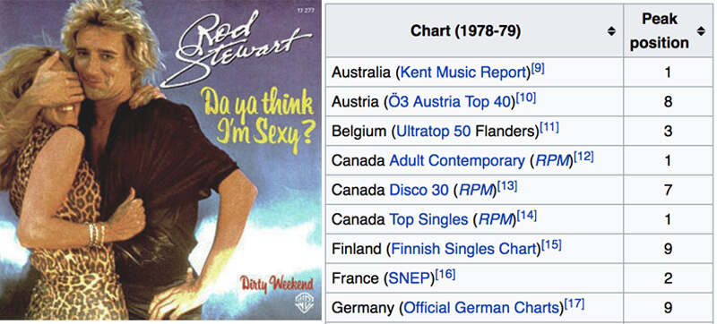Follow the Official German Charts link
Image resolution: width=717 pixels, height=324 pixels.
tap(481, 308)
